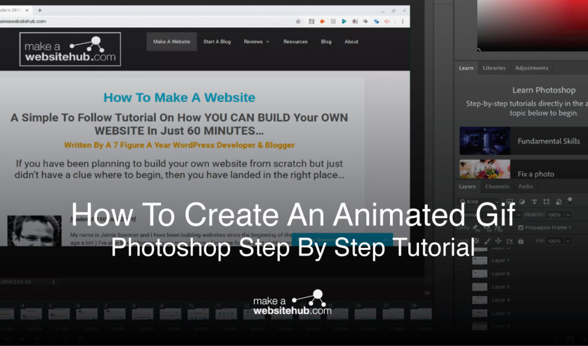This screenshot has width=588, height=346.
Task: Click the Unify layer style icon
Action: coord(498,228)
